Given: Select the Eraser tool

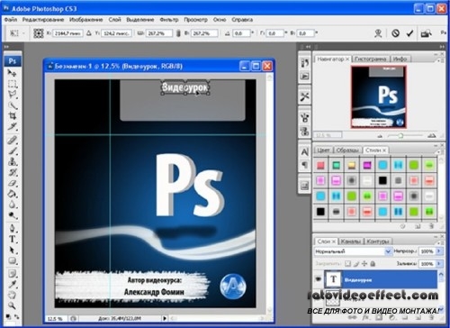Looking at the screenshot, I should 12,183.
